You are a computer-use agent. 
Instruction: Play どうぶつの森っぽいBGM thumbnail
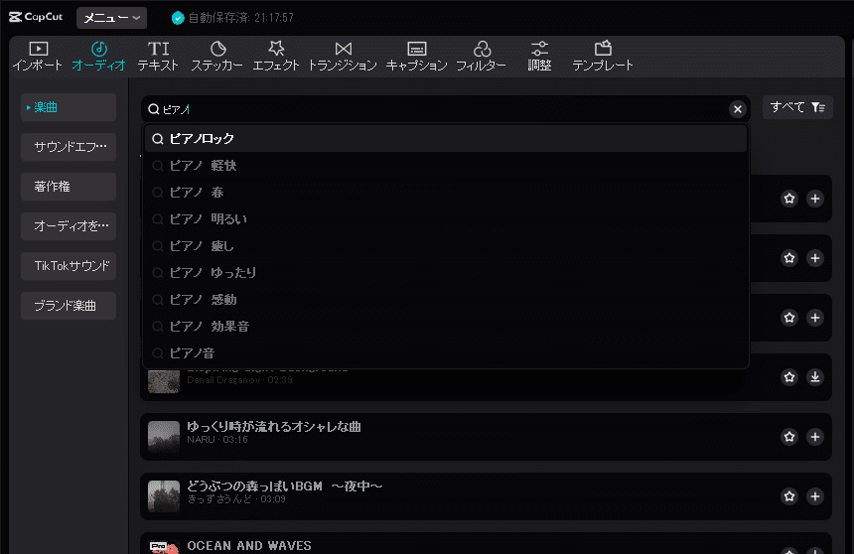tap(164, 496)
